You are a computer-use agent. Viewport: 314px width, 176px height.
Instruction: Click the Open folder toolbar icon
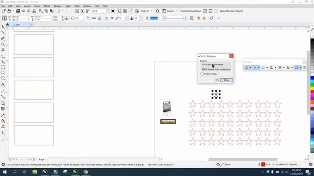point(9,11)
